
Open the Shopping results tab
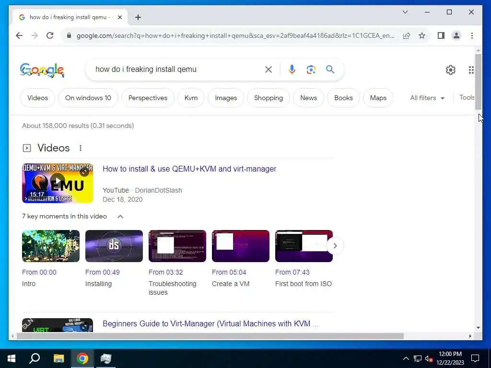[x=269, y=98]
